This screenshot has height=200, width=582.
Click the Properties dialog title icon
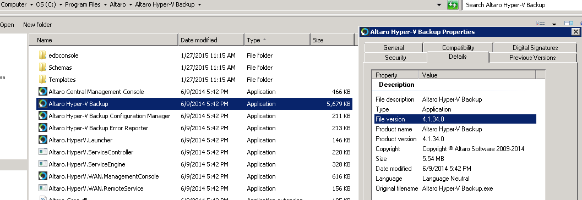click(x=365, y=32)
